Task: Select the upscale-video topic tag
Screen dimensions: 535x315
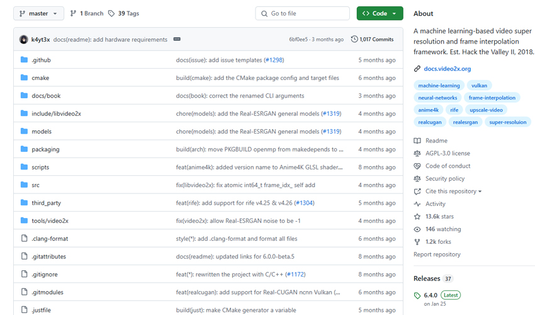Action: click(x=486, y=110)
